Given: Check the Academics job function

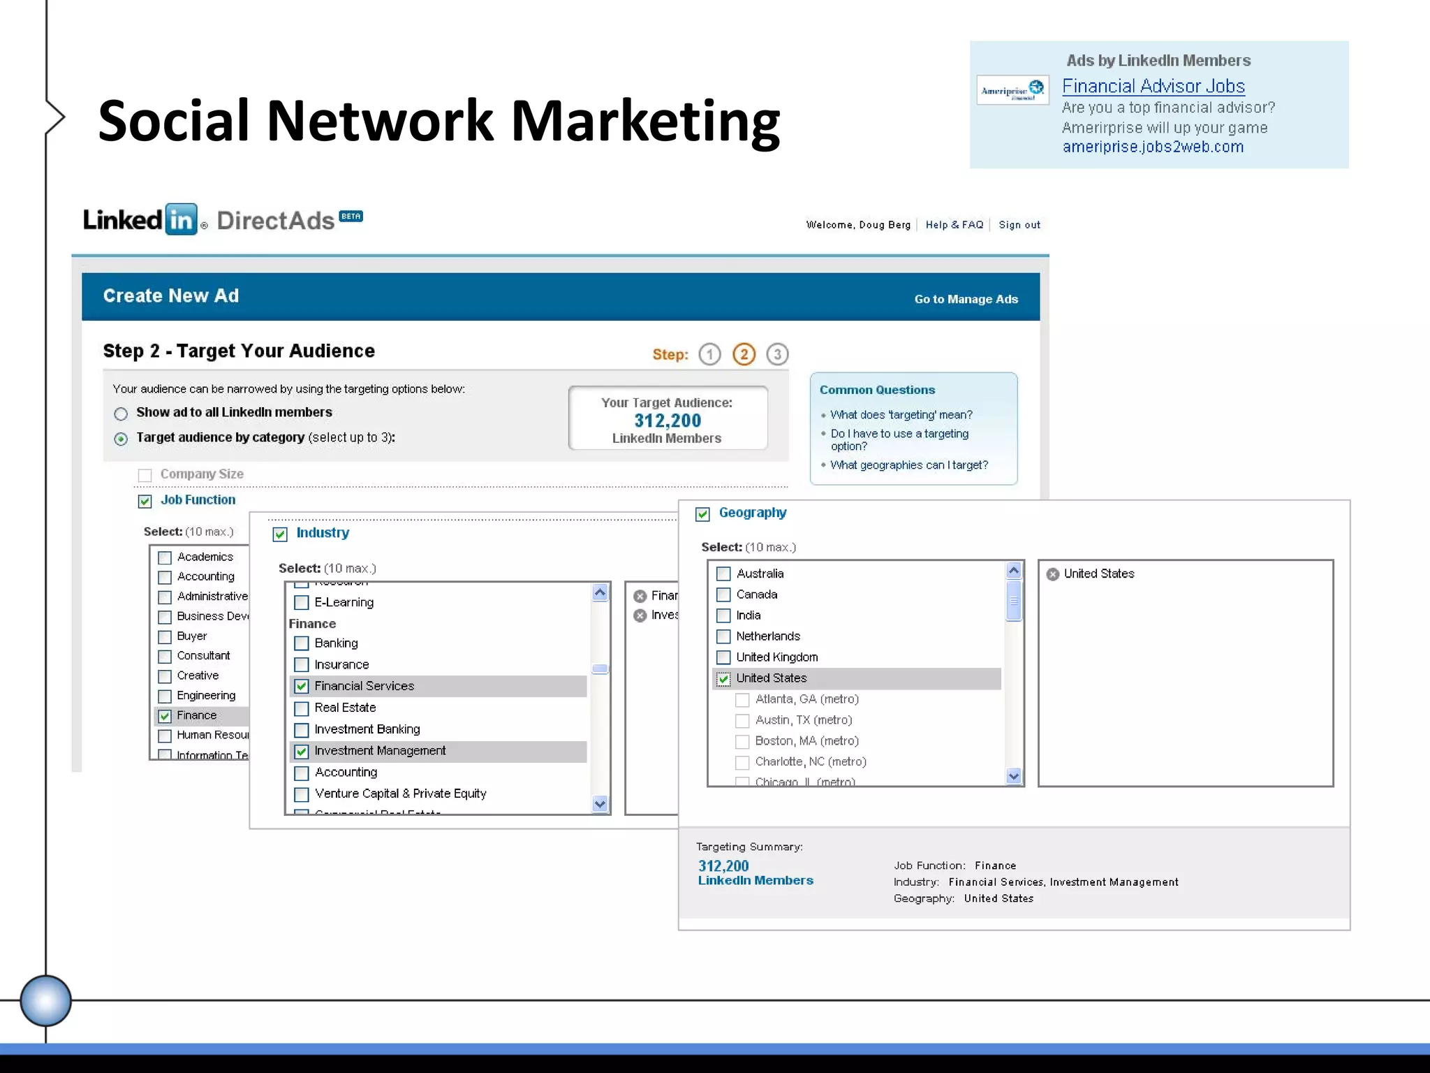Looking at the screenshot, I should [165, 557].
